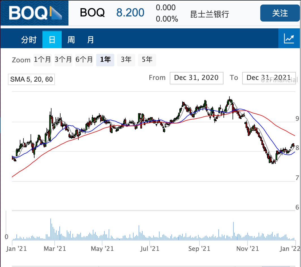Zoom chart to 3个月
The width and height of the screenshot is (301, 267).
[63, 60]
